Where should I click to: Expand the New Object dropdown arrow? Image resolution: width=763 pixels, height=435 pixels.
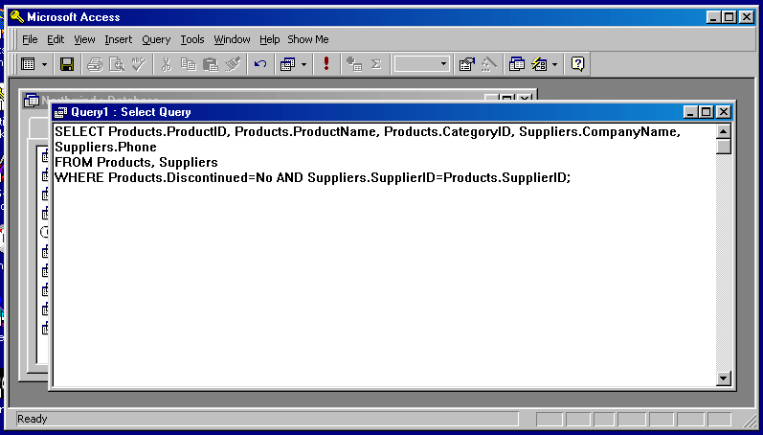tap(554, 64)
